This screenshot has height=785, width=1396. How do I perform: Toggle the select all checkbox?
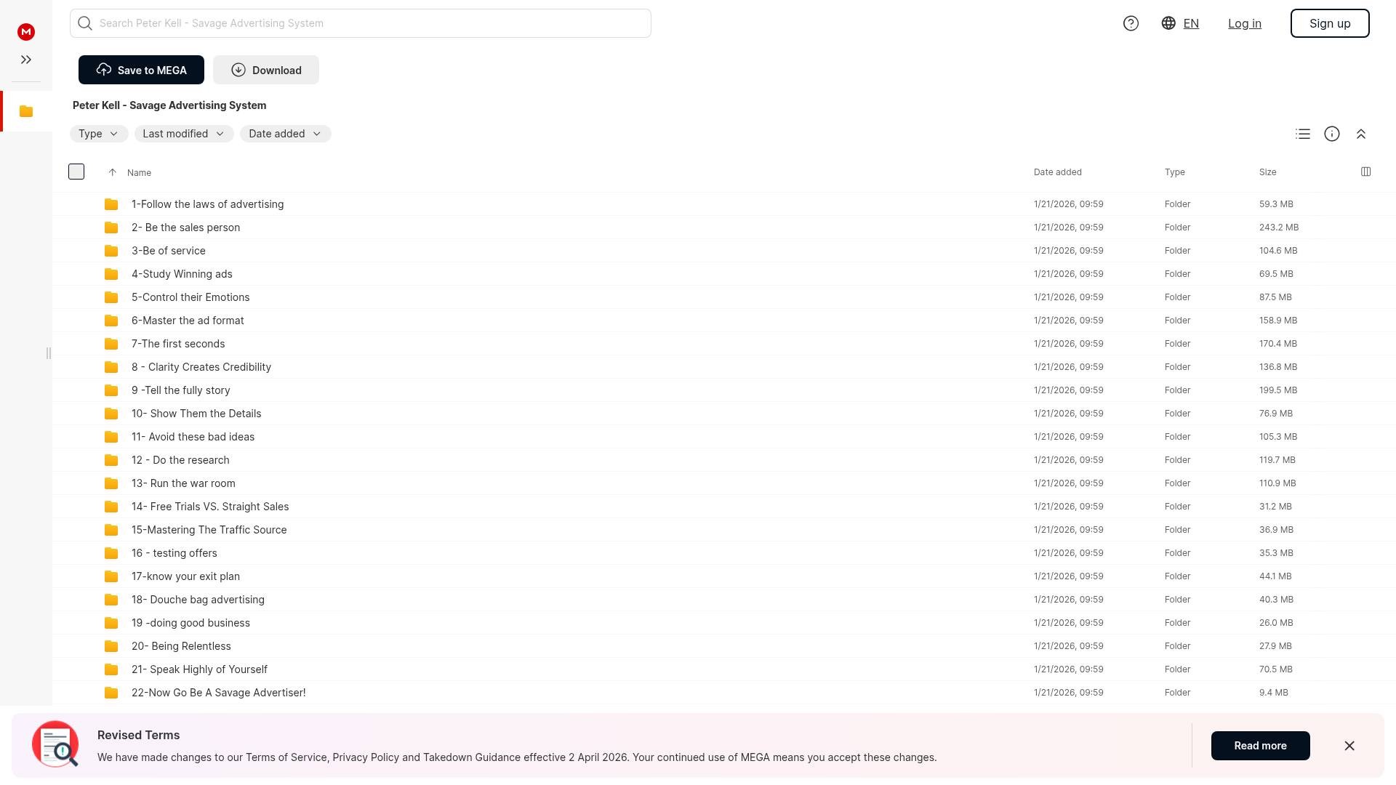[x=76, y=172]
